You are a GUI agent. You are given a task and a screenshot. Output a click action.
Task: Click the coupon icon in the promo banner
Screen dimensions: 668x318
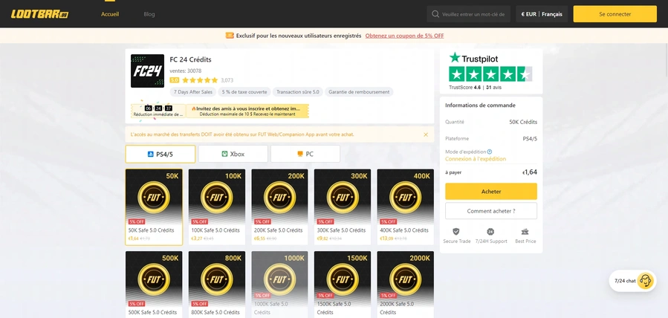[230, 36]
